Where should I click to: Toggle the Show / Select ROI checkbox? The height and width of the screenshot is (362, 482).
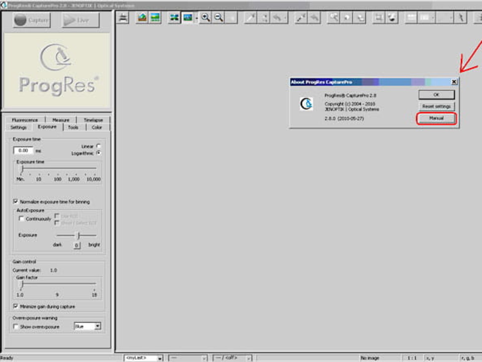pyautogui.click(x=57, y=223)
